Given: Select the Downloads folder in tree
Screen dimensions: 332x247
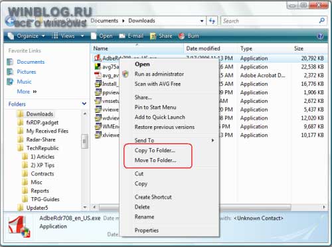Looking at the screenshot, I should coord(40,114).
